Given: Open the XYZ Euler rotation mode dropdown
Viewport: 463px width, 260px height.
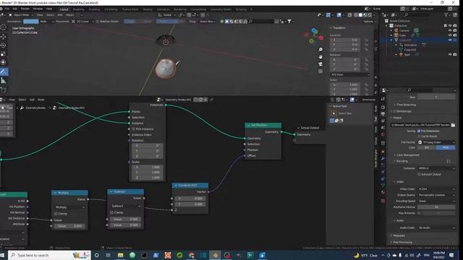Looking at the screenshot, I should pos(349,74).
